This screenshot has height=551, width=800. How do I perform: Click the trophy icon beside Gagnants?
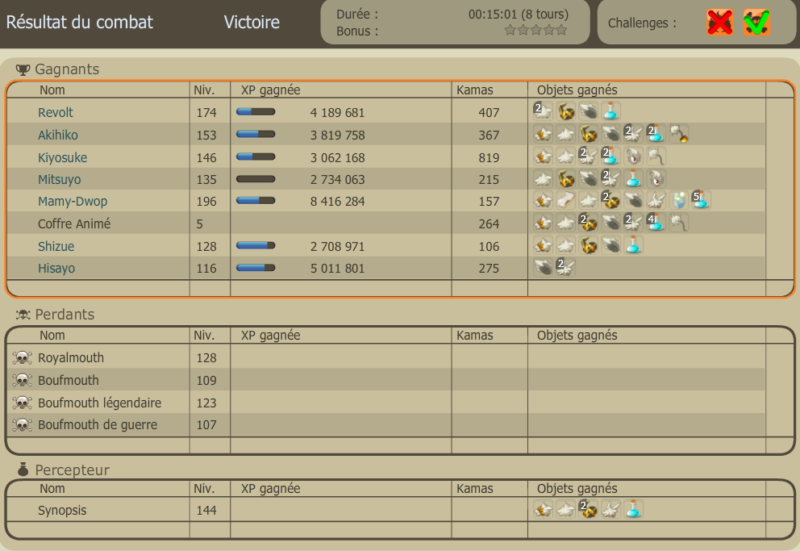[23, 69]
